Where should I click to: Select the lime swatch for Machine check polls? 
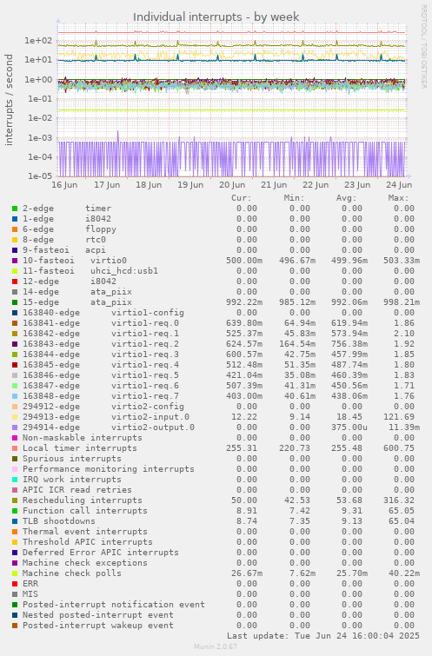coord(15,573)
